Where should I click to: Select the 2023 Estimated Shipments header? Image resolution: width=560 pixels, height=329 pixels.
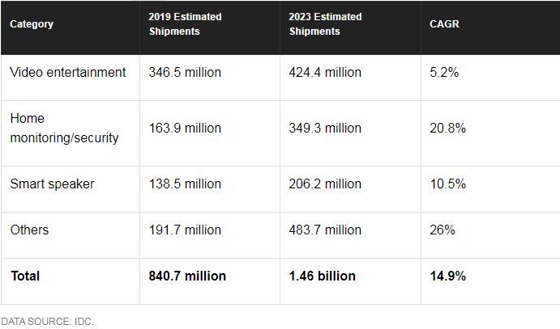tap(326, 24)
